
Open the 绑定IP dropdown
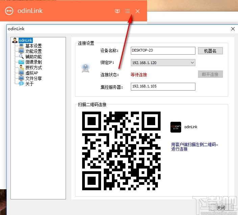coord(163,63)
